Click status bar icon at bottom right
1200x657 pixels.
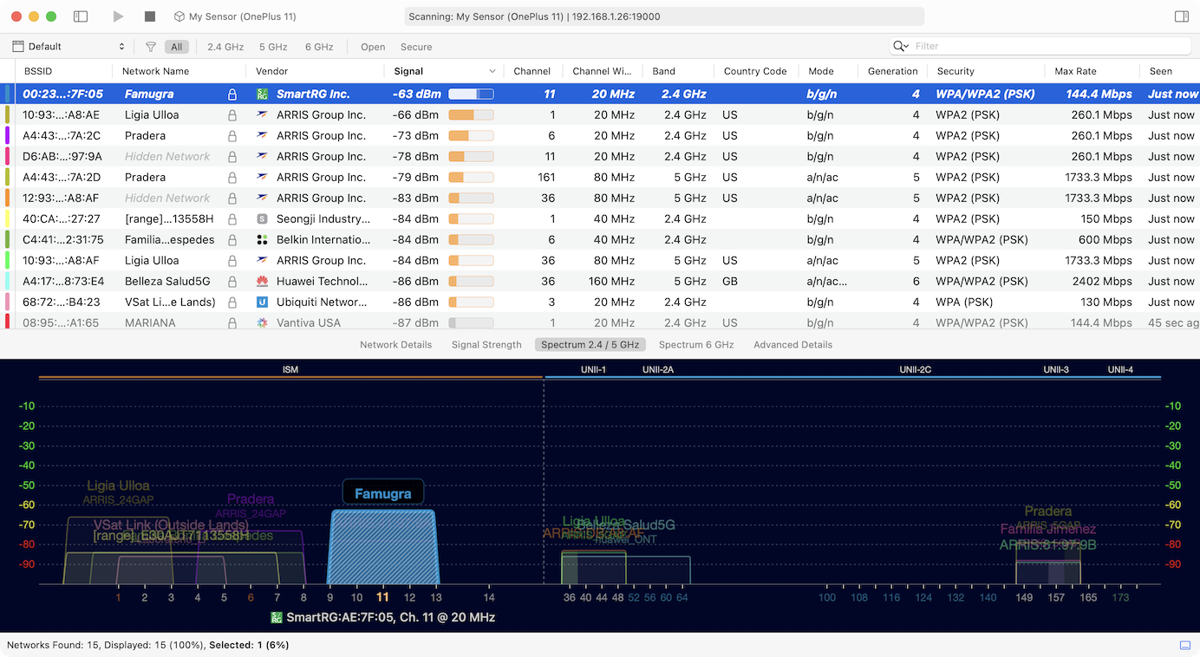click(1185, 645)
